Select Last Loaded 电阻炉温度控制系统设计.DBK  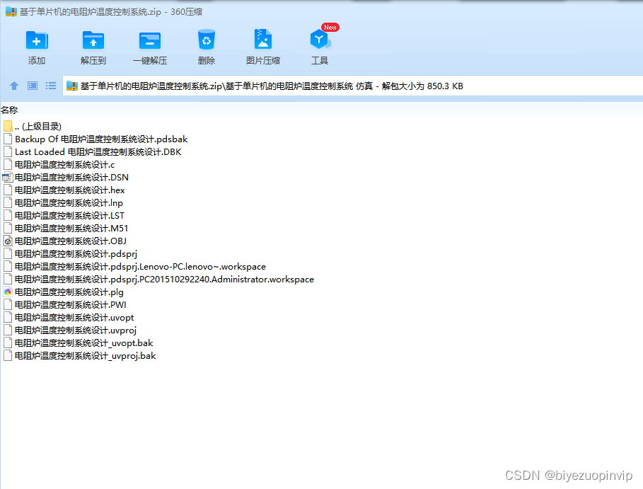(98, 151)
